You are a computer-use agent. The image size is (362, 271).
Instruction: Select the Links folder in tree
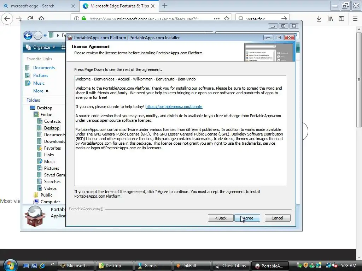click(49, 155)
